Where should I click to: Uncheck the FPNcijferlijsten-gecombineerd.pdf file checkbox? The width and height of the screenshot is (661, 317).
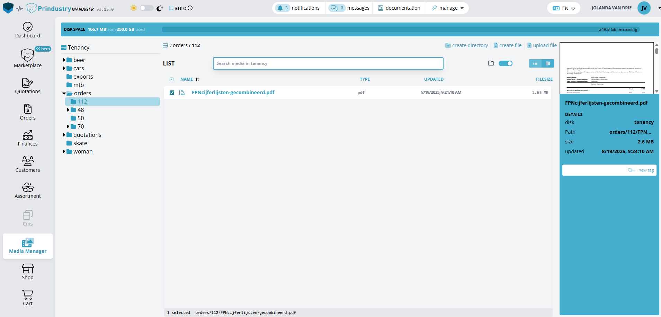(172, 93)
